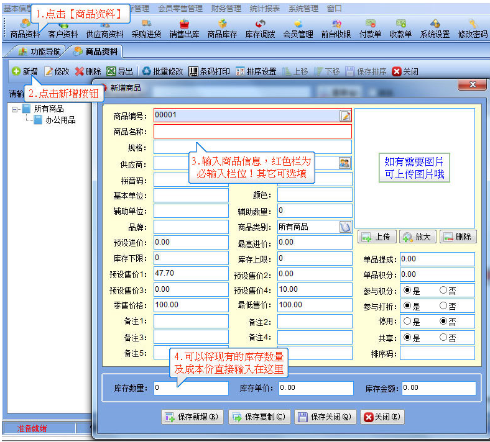The height and width of the screenshot is (442, 490).
Task: Open 商品类别 category selector button
Action: 345,227
